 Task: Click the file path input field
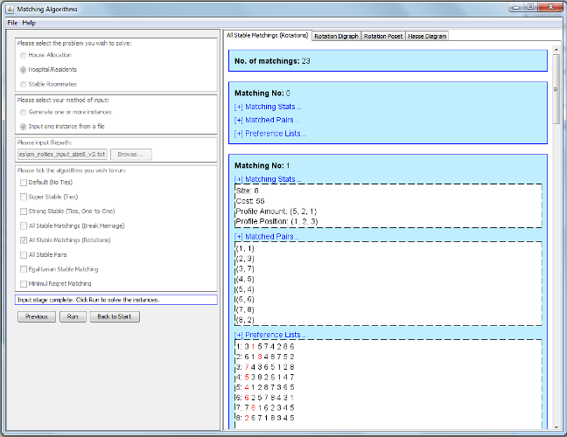[61, 155]
